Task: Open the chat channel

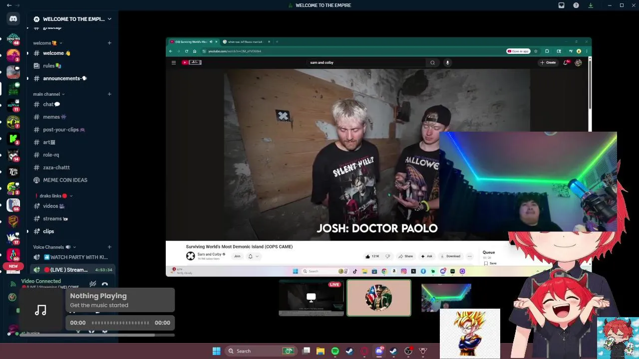Action: tap(72, 104)
